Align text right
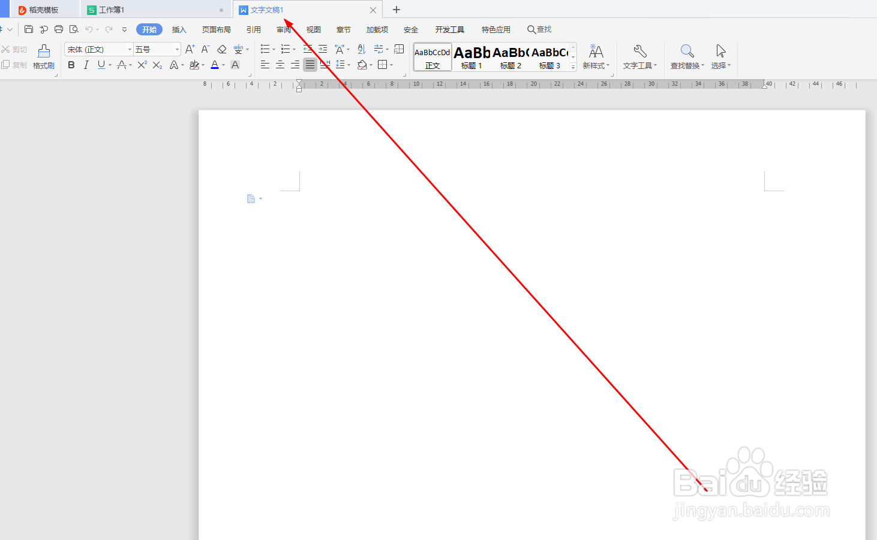877x540 pixels. tap(295, 65)
